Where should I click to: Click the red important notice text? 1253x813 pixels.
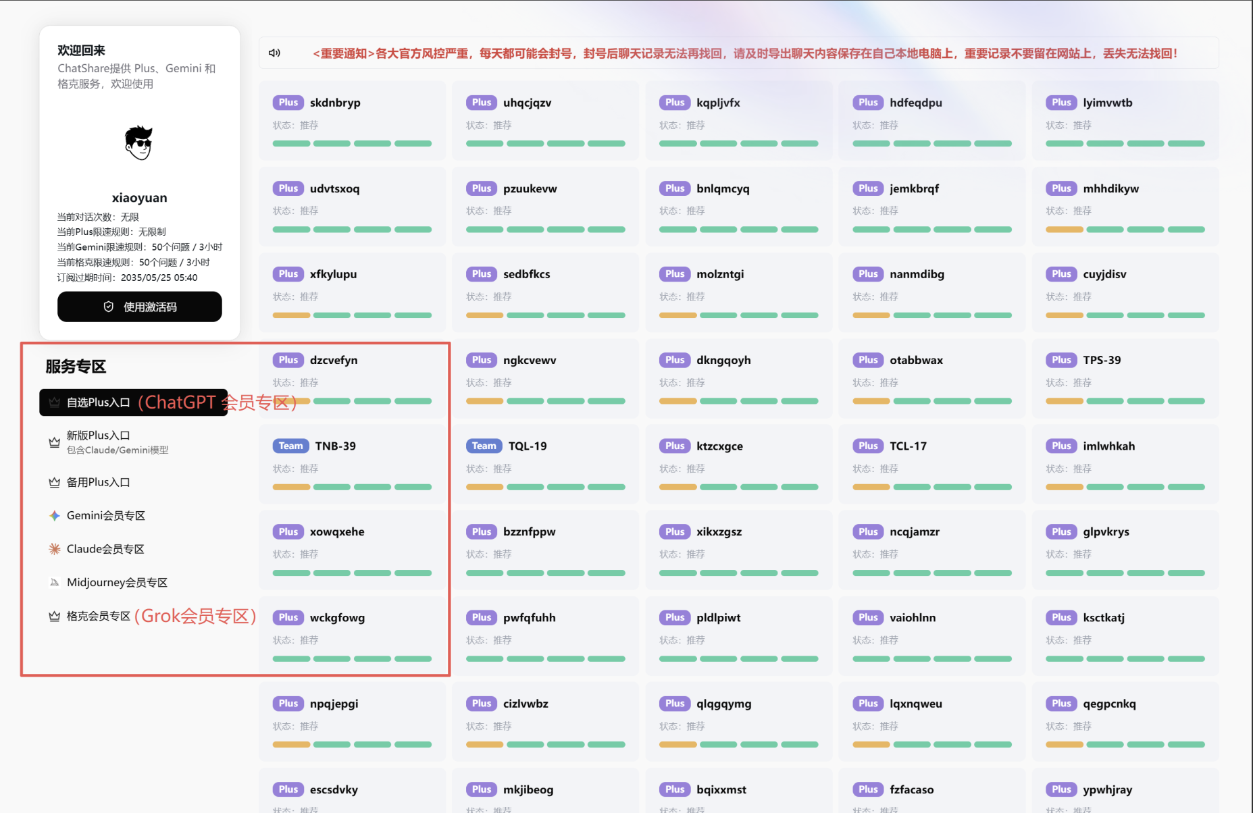[745, 53]
